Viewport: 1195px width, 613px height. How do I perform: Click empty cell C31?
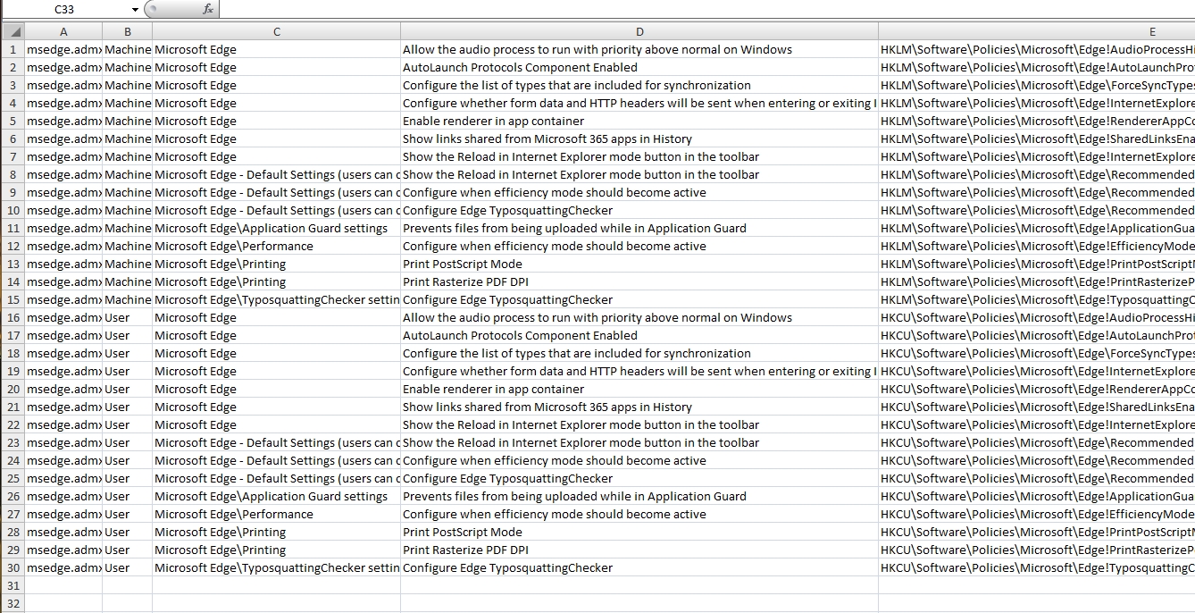pos(276,585)
